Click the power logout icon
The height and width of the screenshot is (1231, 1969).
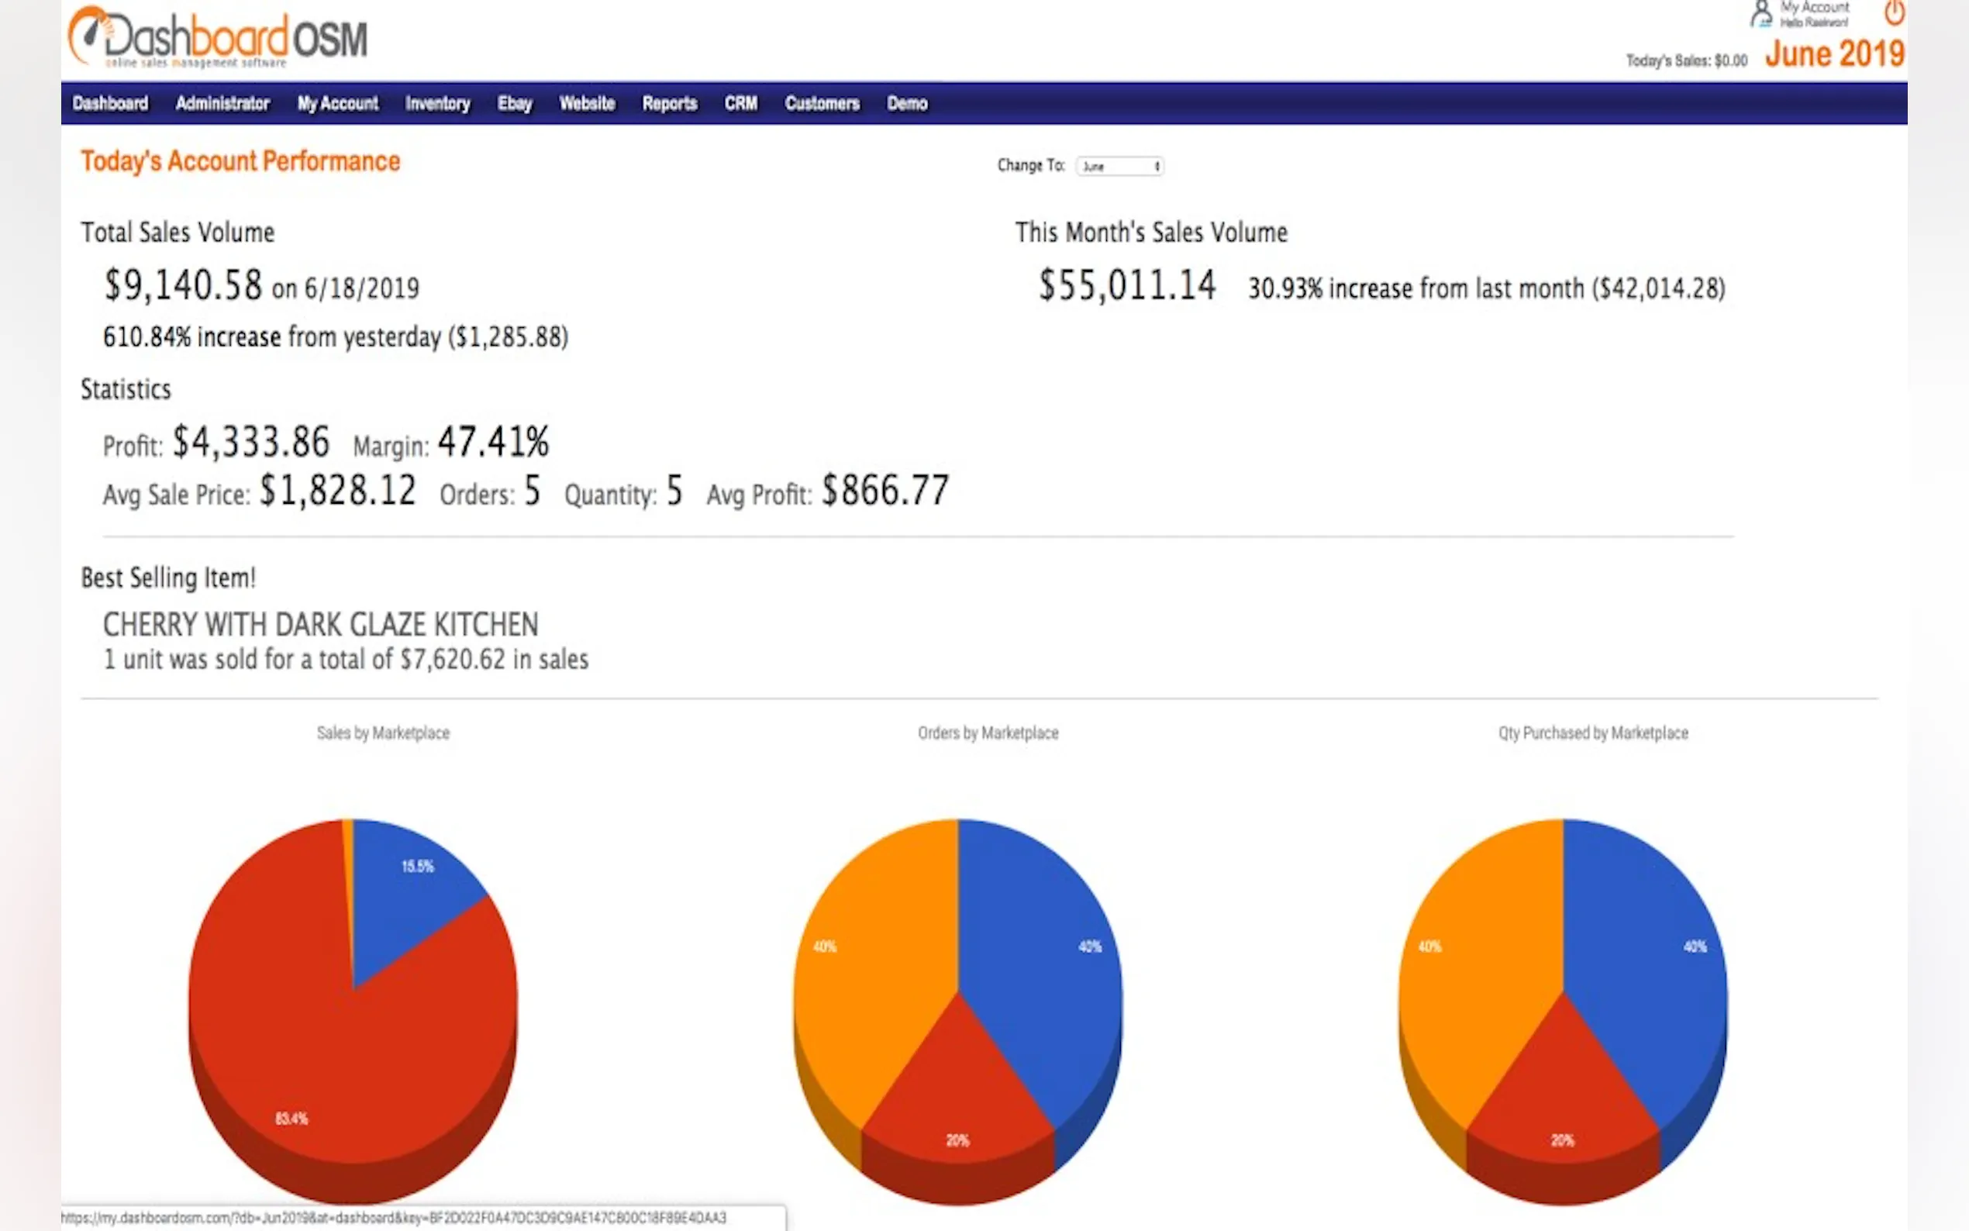pyautogui.click(x=1893, y=13)
